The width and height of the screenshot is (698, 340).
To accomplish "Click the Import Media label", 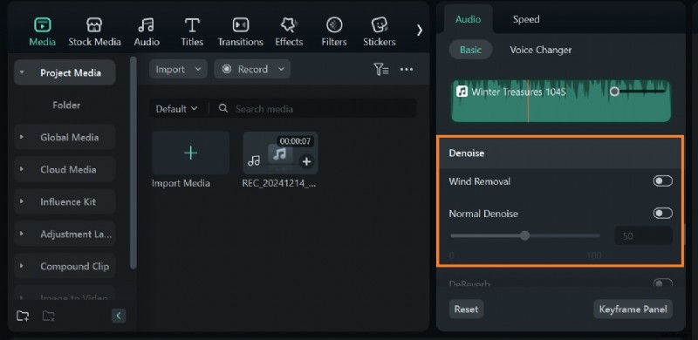I will pyautogui.click(x=181, y=183).
